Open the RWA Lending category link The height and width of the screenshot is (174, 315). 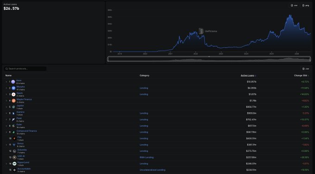[147, 157]
